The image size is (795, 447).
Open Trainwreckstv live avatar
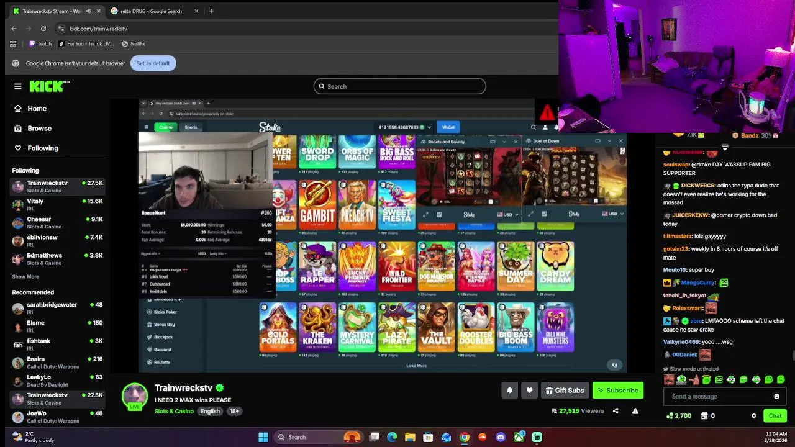point(135,396)
